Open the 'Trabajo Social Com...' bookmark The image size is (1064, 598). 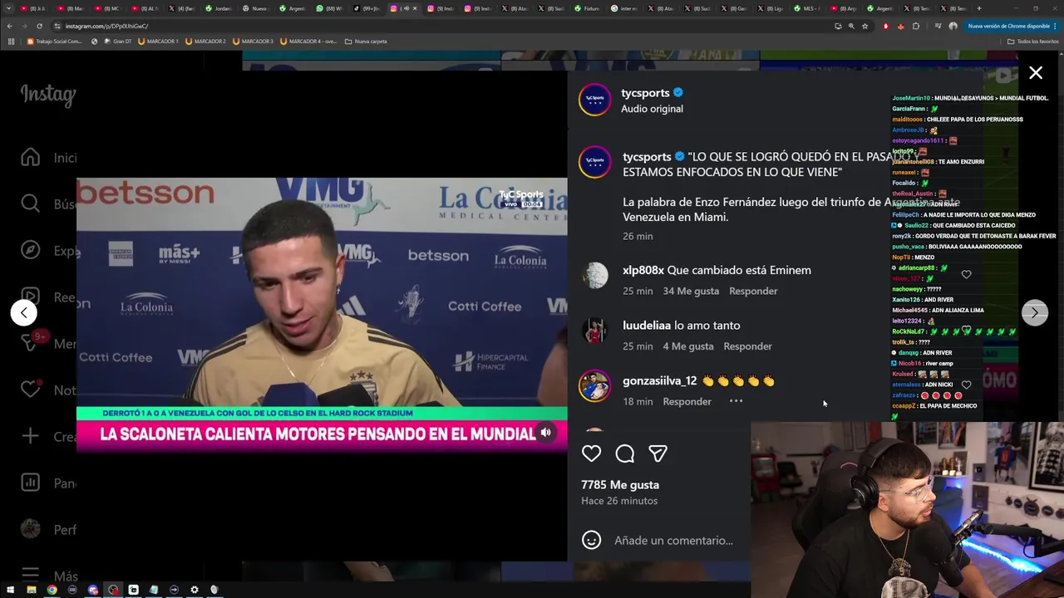(x=54, y=41)
